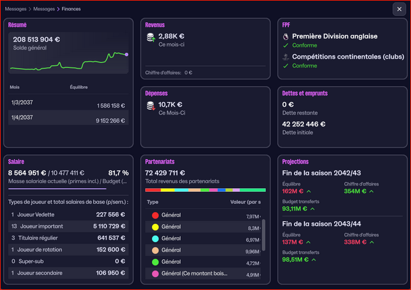Select the cyan Général partnership swatch
The image size is (411, 290).
(154, 239)
